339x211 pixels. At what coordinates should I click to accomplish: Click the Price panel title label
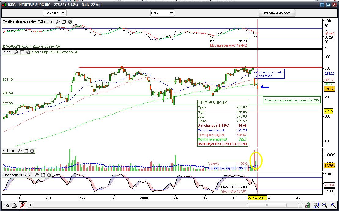point(6,52)
